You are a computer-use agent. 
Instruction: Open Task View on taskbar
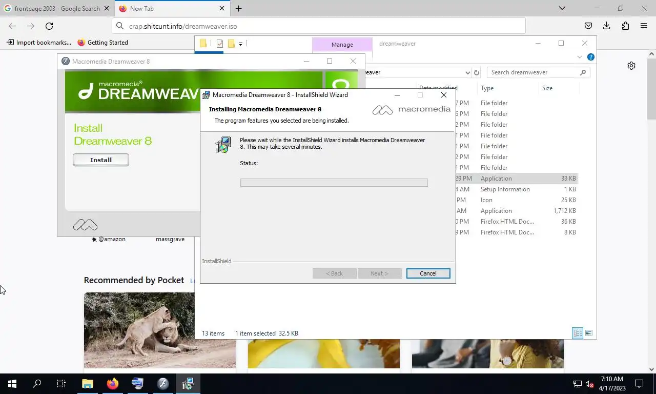coord(61,384)
